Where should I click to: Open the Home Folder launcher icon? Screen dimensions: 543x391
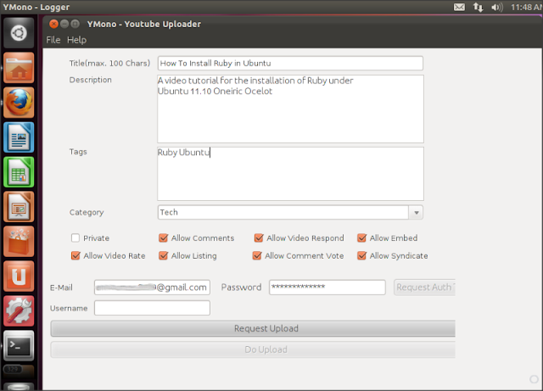(x=19, y=68)
